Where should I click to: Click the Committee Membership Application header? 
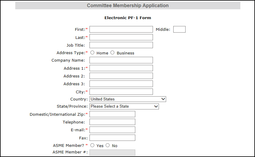point(128,6)
